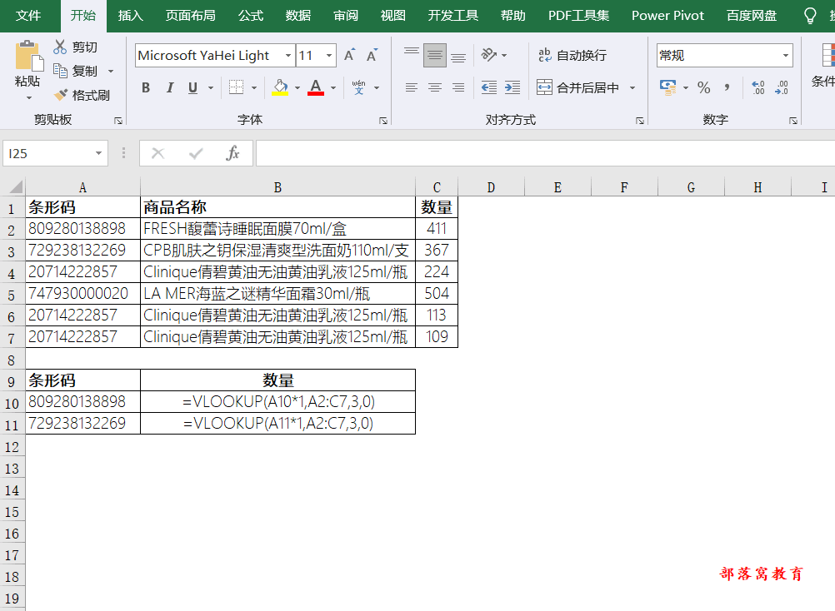The width and height of the screenshot is (835, 611).
Task: Expand underline style dropdown arrow
Action: [211, 87]
